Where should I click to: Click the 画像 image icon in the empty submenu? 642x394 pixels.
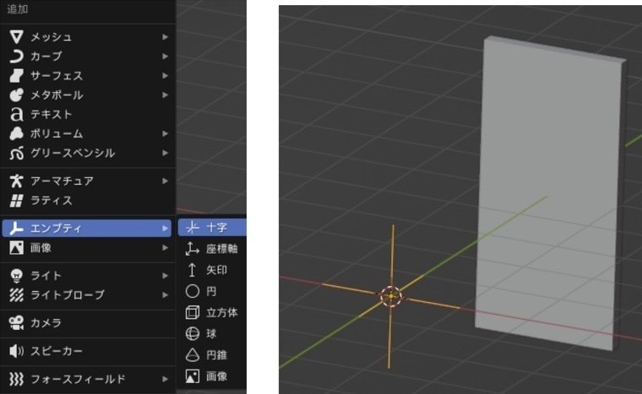[x=193, y=376]
